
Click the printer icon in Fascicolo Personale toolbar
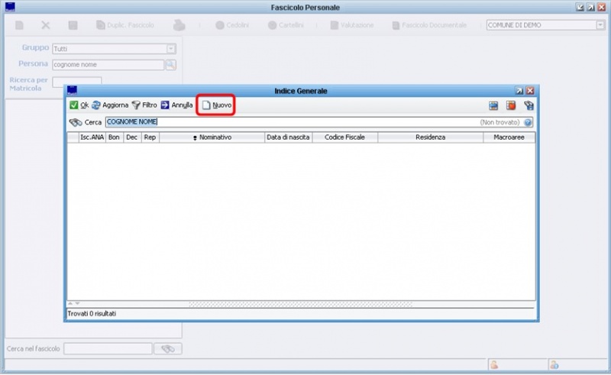pos(179,25)
